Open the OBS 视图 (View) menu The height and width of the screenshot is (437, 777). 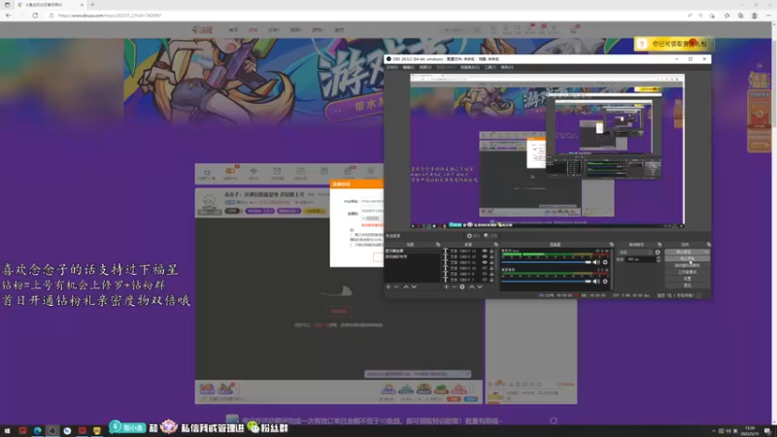[x=425, y=67]
